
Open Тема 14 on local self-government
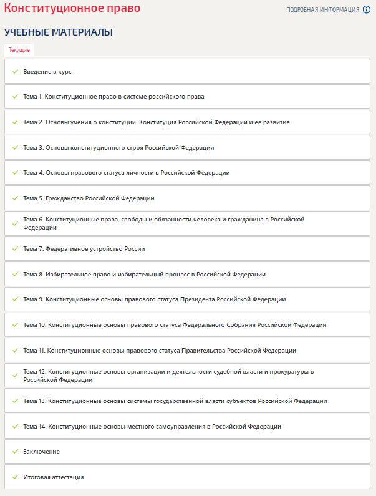point(152,427)
